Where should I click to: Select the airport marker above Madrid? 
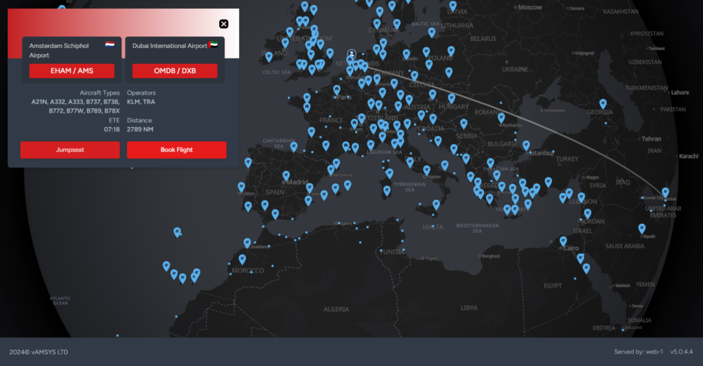(286, 175)
